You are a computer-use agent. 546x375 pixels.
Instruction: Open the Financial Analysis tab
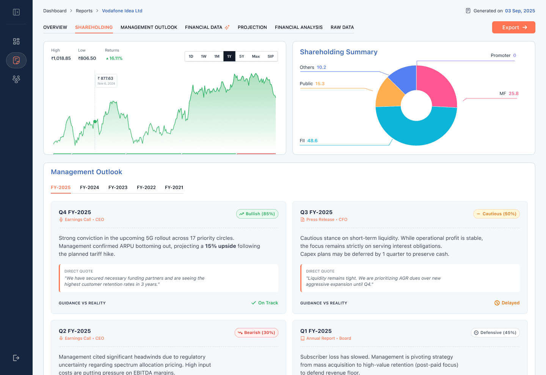[299, 27]
